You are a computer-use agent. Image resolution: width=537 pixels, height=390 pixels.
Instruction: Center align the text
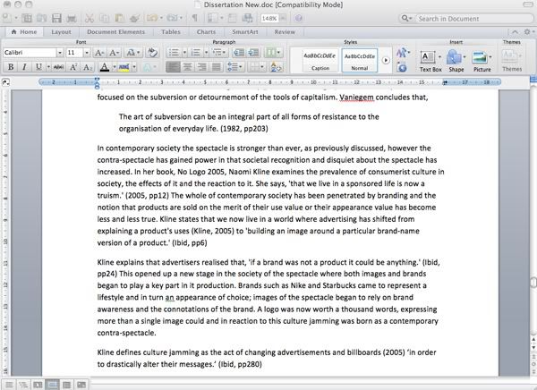(x=187, y=67)
